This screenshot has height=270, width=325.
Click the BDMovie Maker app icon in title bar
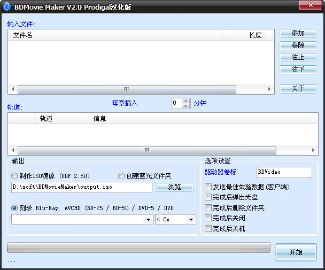coord(7,6)
